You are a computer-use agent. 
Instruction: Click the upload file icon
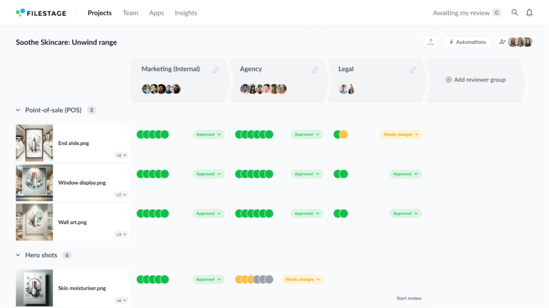(431, 42)
